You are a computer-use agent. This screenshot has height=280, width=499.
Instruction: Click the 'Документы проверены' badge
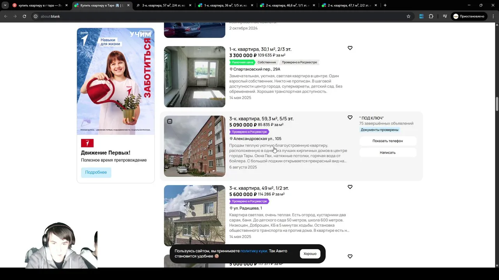(380, 130)
